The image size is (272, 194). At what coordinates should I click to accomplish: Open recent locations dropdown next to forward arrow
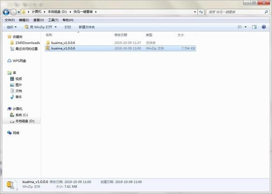click(x=19, y=12)
